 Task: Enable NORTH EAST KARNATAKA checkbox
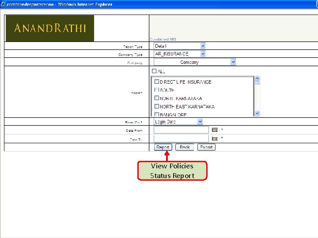156,106
